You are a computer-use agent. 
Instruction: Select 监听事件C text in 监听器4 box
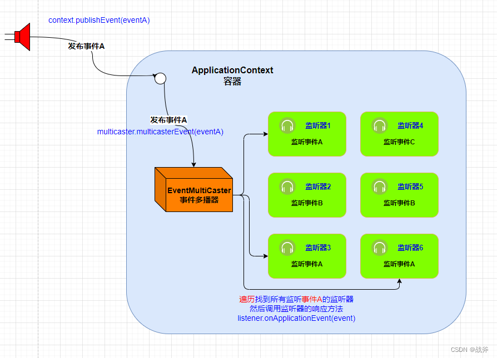pyautogui.click(x=399, y=142)
